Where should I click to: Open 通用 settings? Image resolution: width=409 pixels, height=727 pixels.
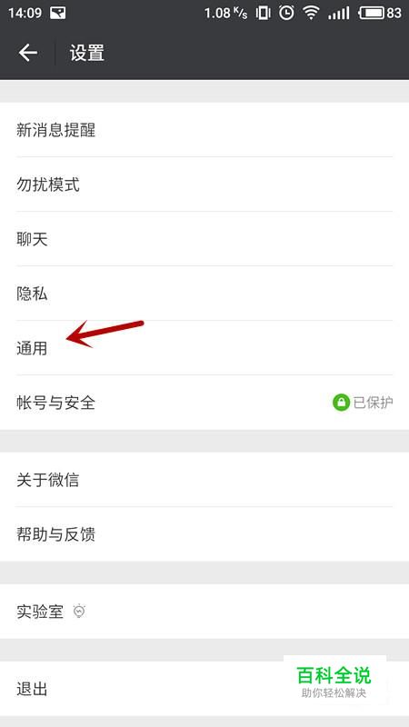204,348
